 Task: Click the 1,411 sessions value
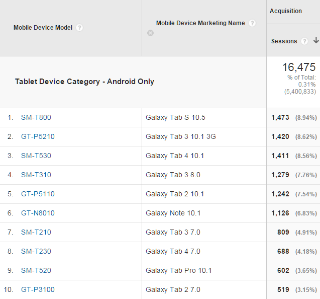pos(280,156)
